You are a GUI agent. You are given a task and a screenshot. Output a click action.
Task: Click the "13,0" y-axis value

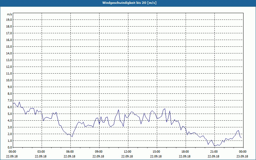[x=9, y=60]
